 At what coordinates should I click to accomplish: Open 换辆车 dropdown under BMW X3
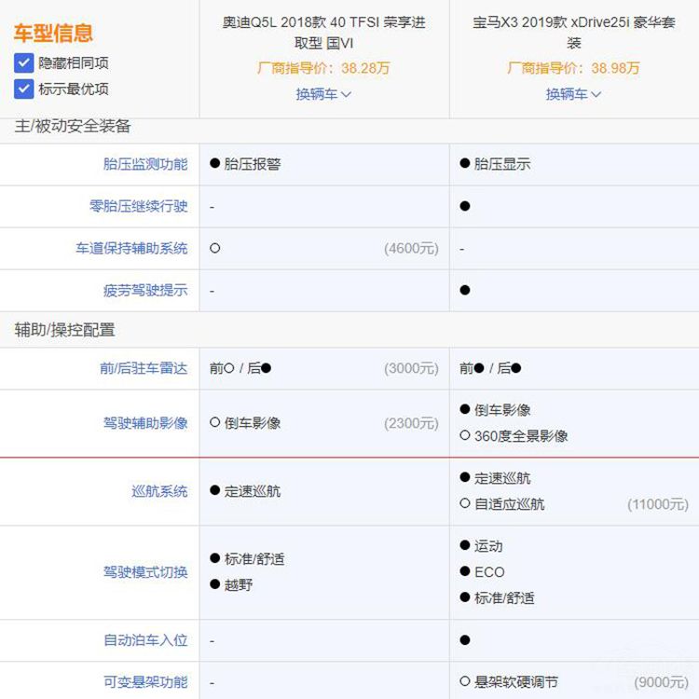coord(573,94)
